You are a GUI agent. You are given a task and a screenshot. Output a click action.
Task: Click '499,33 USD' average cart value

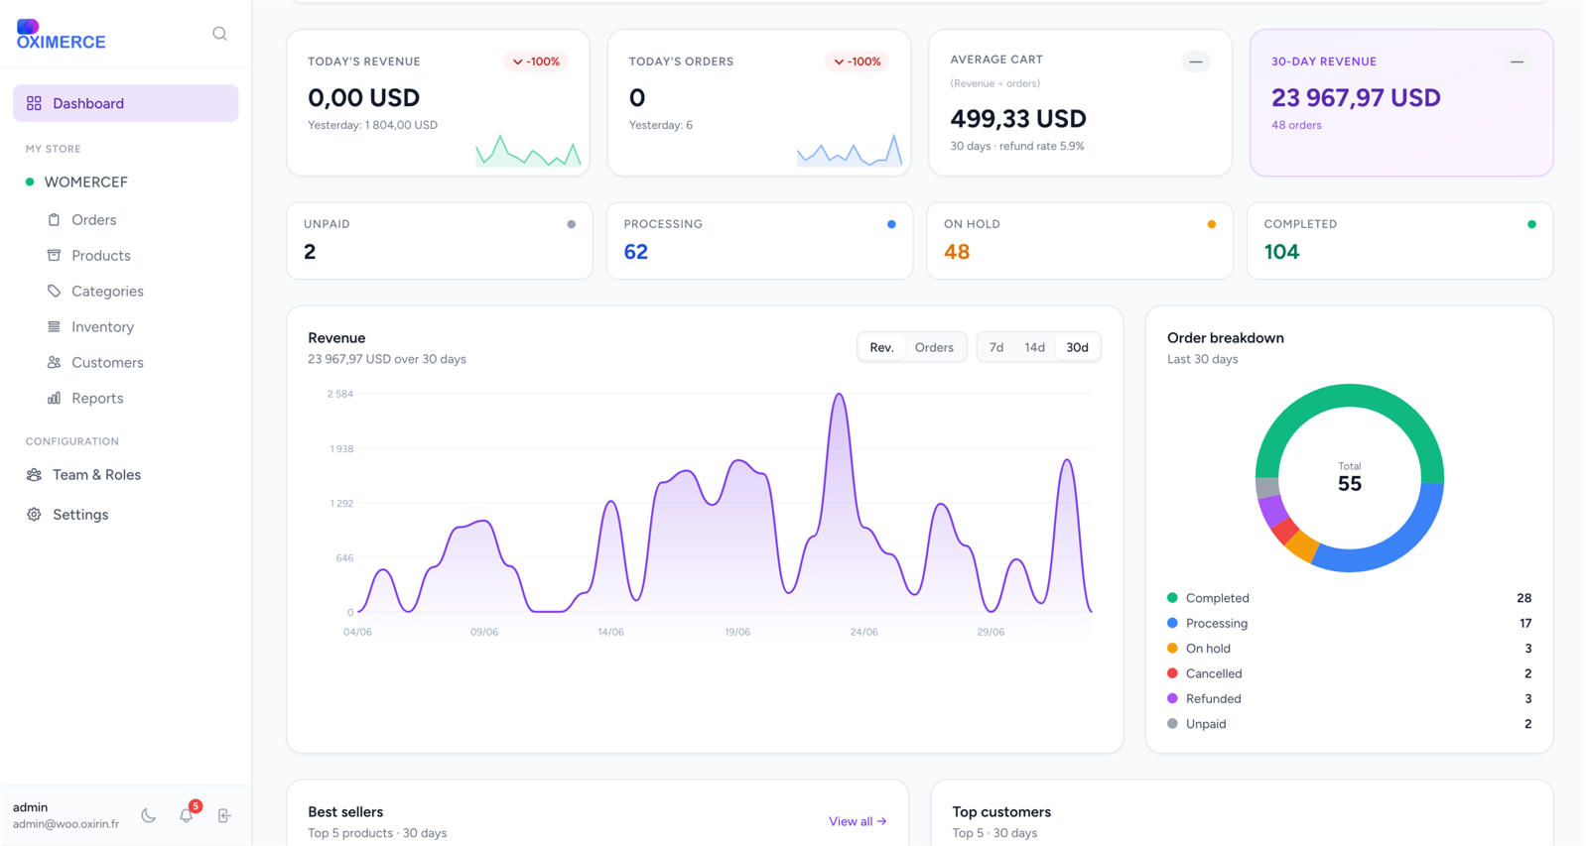(x=1018, y=119)
